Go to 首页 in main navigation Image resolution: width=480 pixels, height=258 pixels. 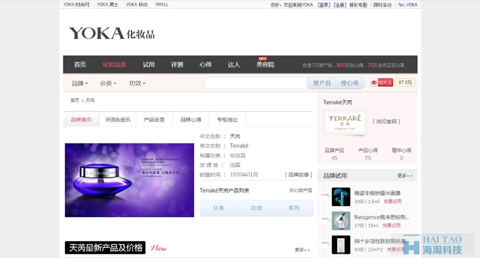coord(80,65)
